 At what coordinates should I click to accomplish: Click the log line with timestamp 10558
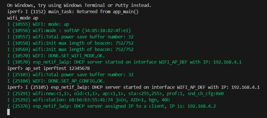coord(70,43)
